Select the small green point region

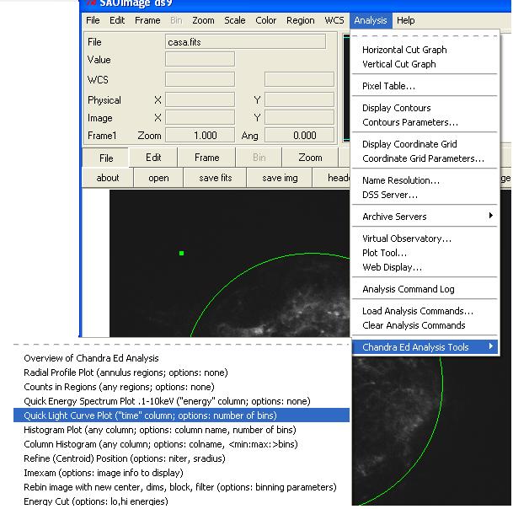[182, 253]
